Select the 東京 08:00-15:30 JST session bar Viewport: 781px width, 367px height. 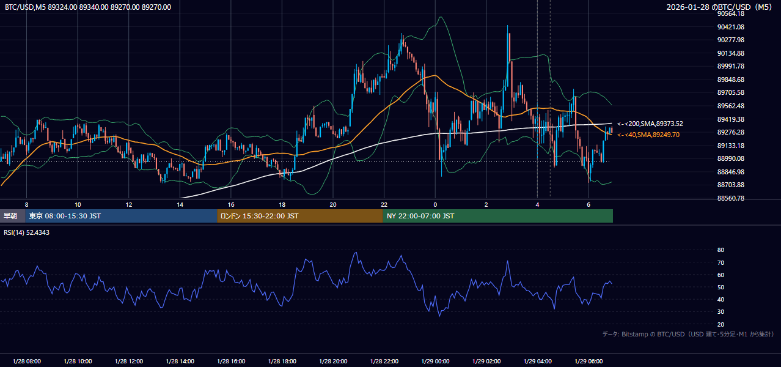(x=122, y=216)
